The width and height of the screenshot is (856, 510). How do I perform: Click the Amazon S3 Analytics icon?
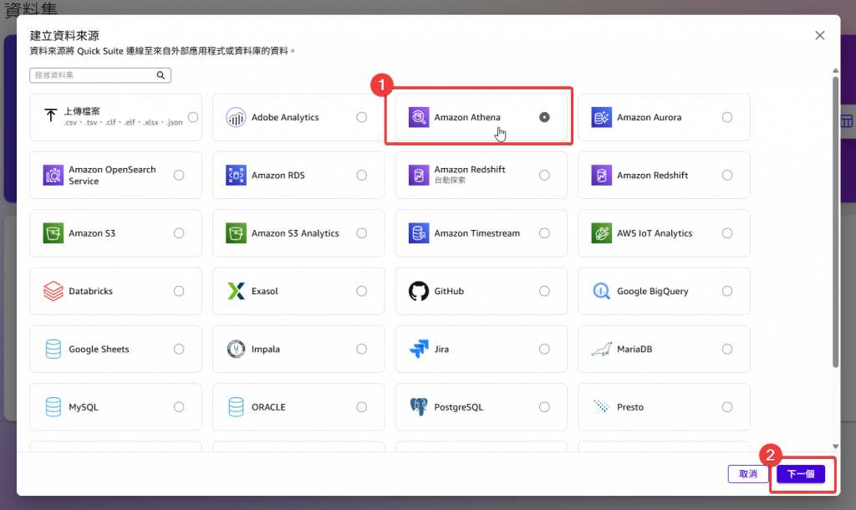236,233
